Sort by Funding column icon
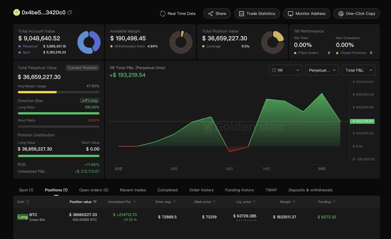Screen dimensions: 391x239 (x=334, y=202)
